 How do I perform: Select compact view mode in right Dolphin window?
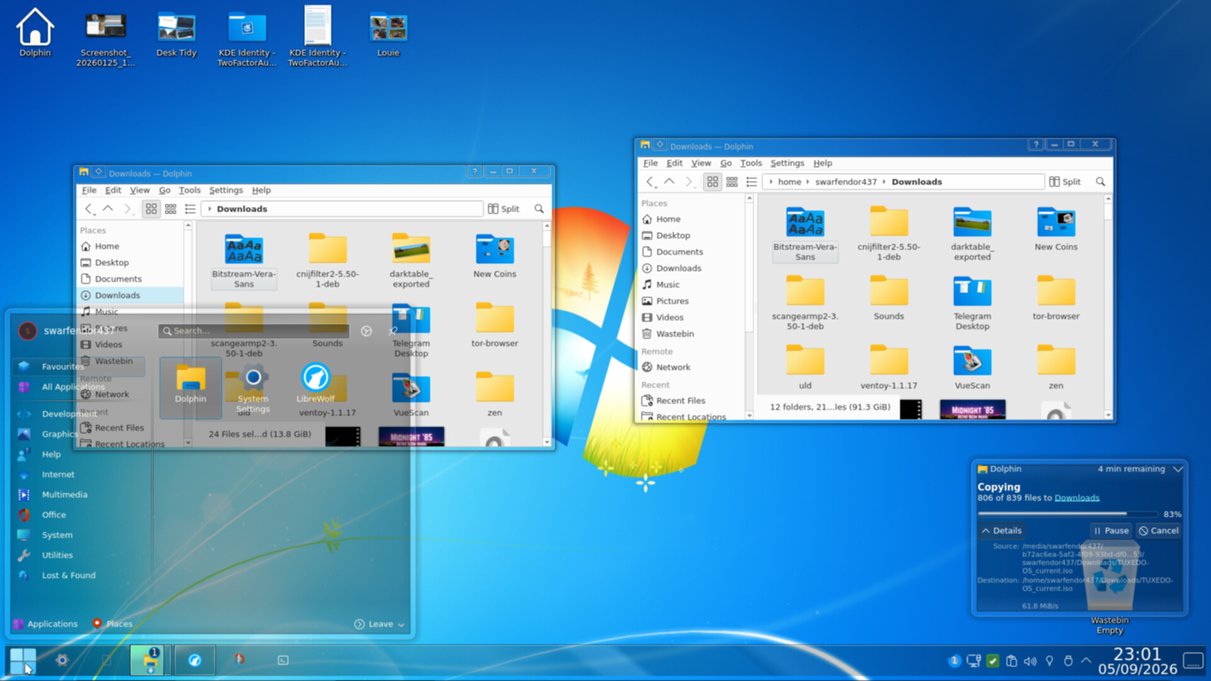pos(732,182)
